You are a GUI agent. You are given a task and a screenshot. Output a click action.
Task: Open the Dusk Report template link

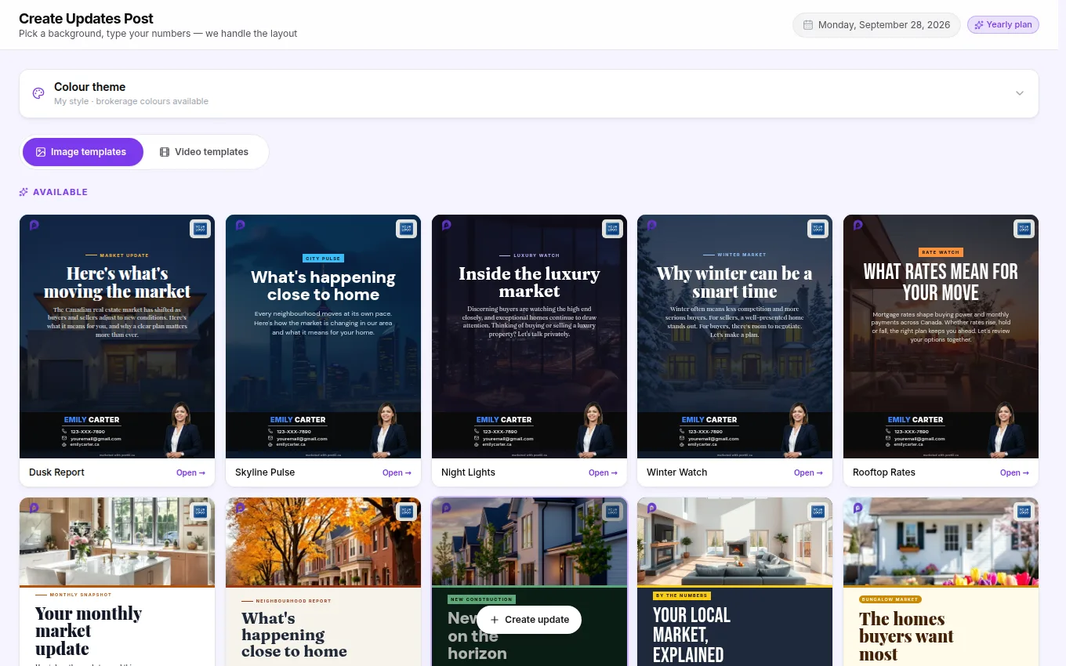(x=190, y=472)
